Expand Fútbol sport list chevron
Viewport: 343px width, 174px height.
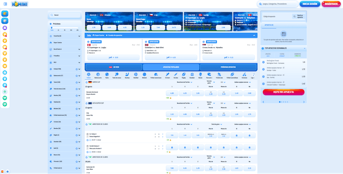coord(79,69)
